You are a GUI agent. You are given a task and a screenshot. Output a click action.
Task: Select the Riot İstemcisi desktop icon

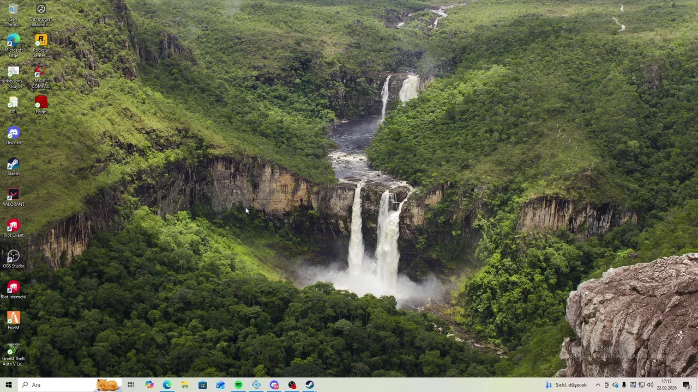[x=13, y=290]
